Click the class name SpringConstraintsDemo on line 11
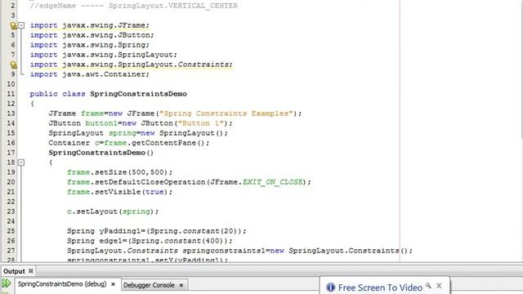The height and width of the screenshot is (294, 523). [138, 94]
